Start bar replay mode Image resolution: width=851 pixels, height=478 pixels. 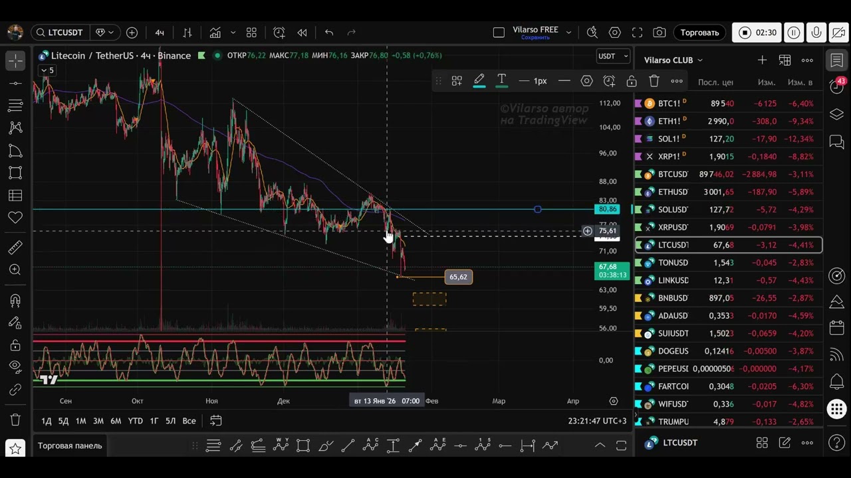point(302,33)
